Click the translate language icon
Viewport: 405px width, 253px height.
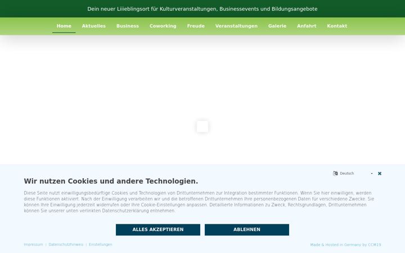(x=335, y=174)
